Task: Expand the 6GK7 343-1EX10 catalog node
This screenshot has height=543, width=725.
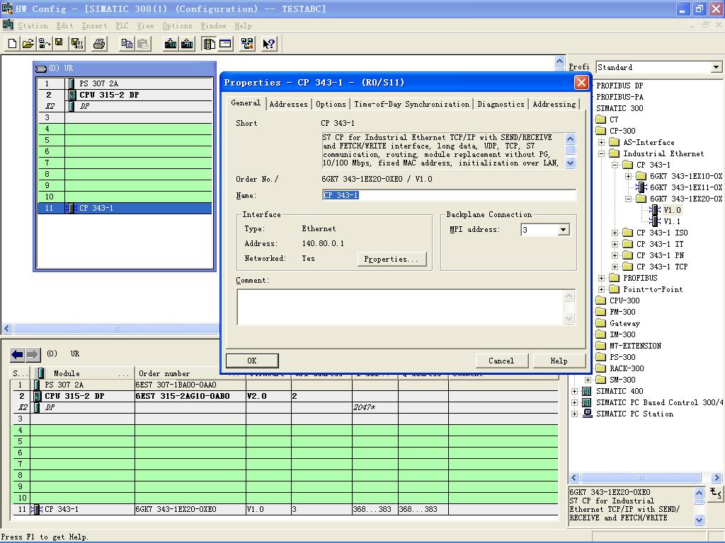Action: [628, 176]
